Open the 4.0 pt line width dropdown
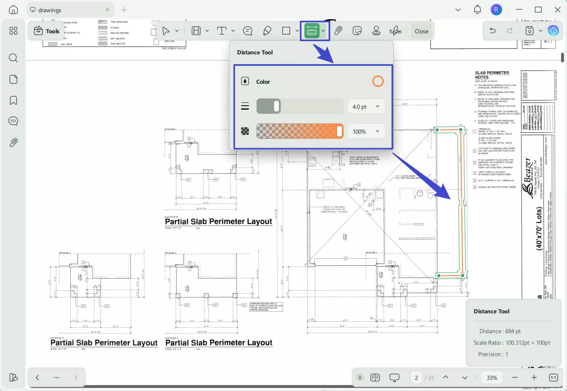Image resolution: width=567 pixels, height=391 pixels. click(x=366, y=106)
